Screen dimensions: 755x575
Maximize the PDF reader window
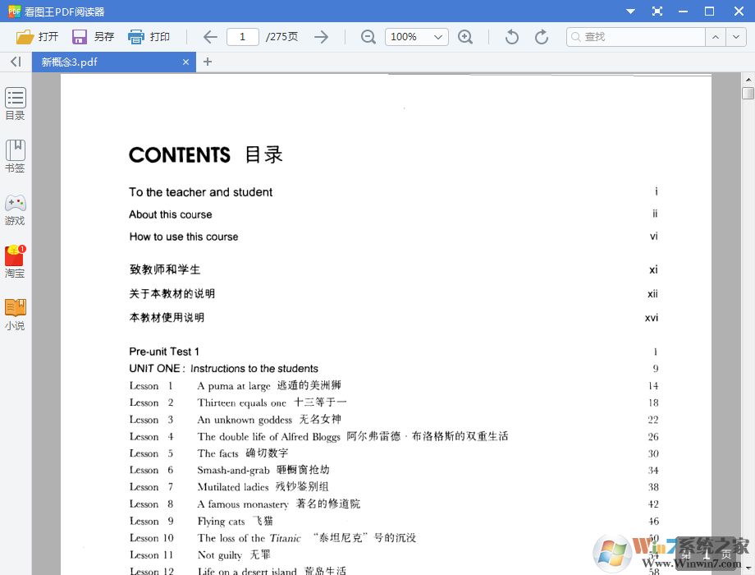tap(709, 11)
